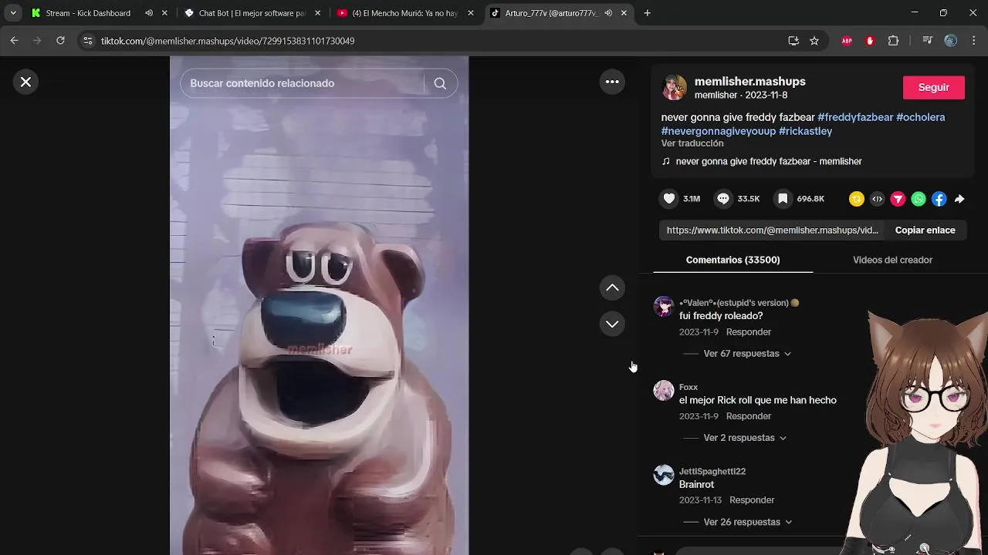Like the video with the heart icon
This screenshot has width=988, height=555.
click(669, 199)
